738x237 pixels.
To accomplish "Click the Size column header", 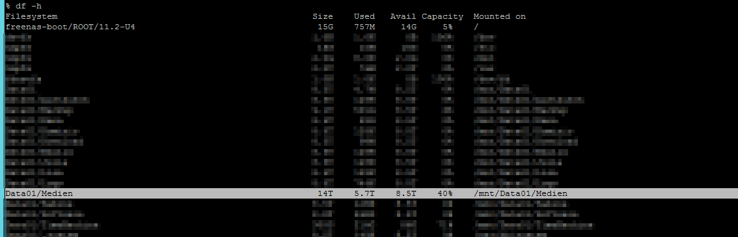I will coord(323,16).
